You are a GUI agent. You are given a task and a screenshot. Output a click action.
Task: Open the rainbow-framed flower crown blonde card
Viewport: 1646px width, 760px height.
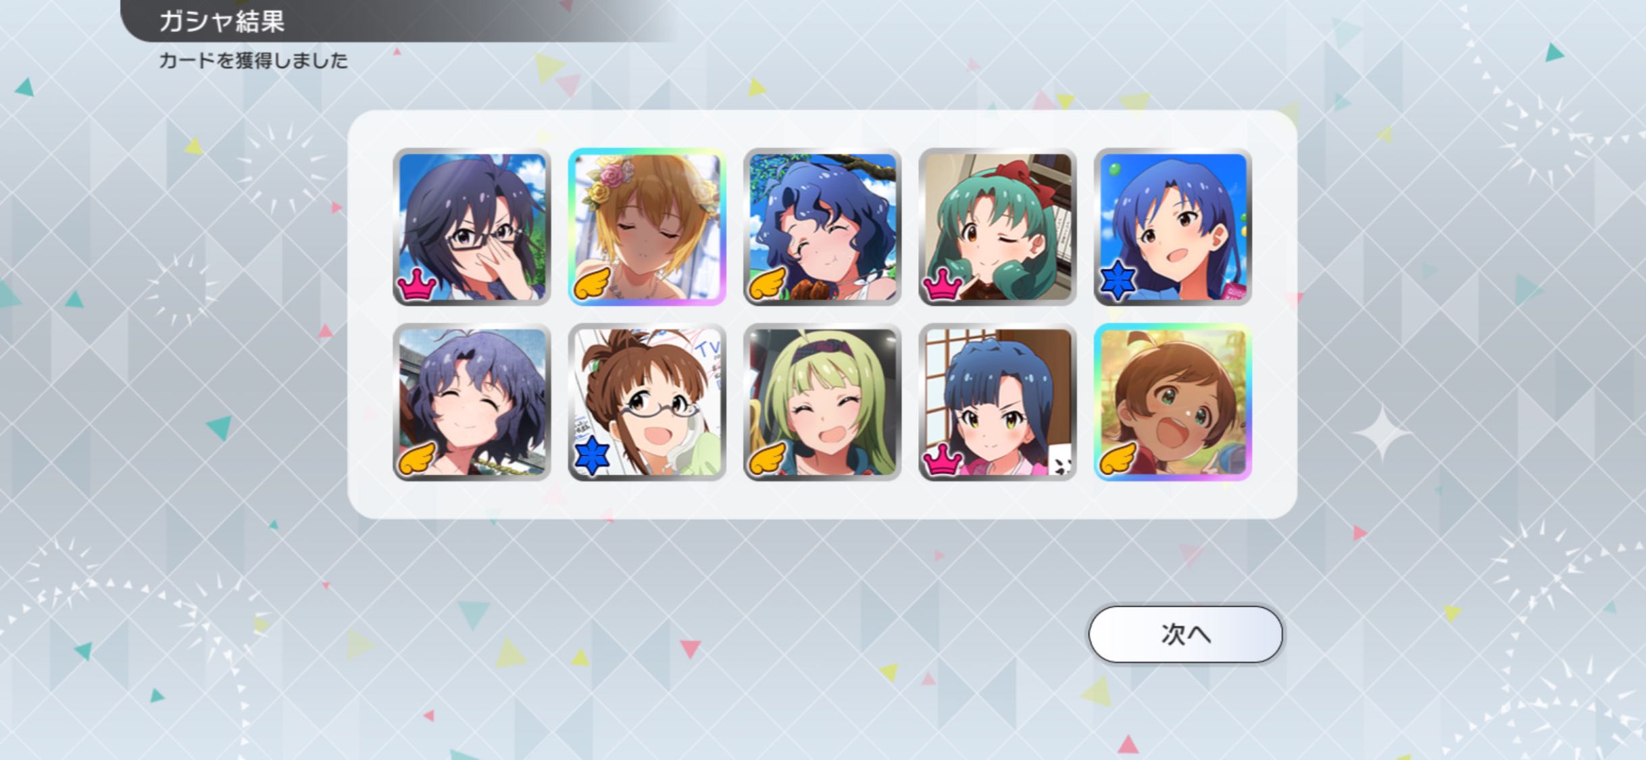647,227
